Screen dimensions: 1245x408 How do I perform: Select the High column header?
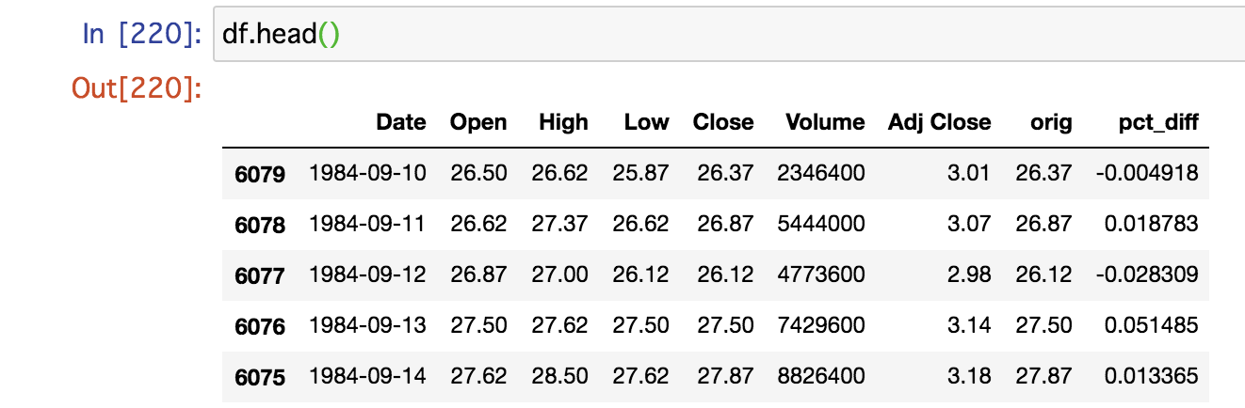click(x=563, y=122)
